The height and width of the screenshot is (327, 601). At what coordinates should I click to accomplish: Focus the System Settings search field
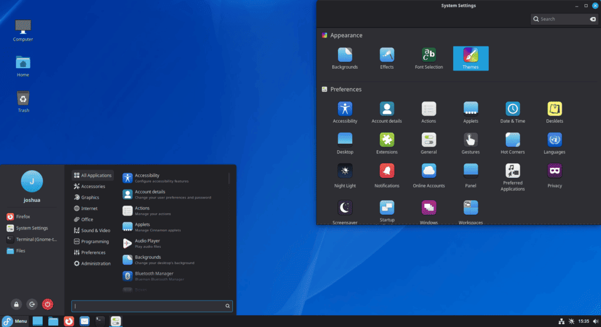(563, 19)
